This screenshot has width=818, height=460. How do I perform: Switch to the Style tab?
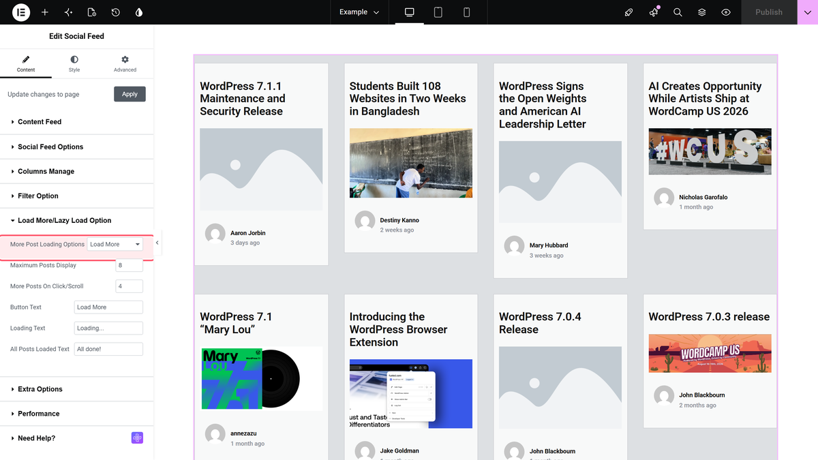coord(74,64)
